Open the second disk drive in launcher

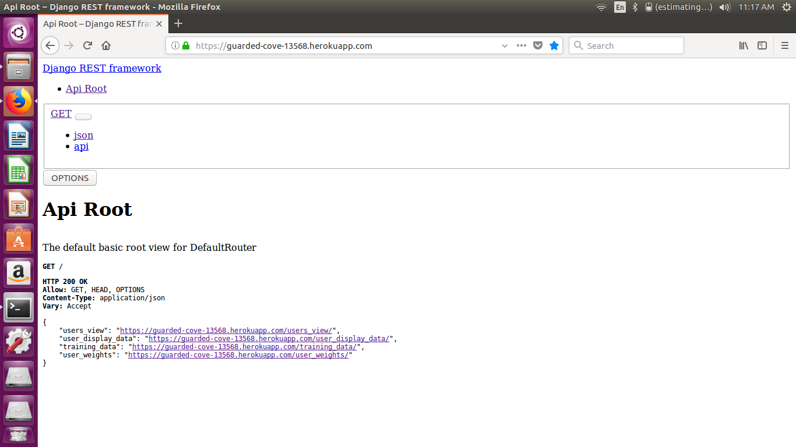pos(19,410)
